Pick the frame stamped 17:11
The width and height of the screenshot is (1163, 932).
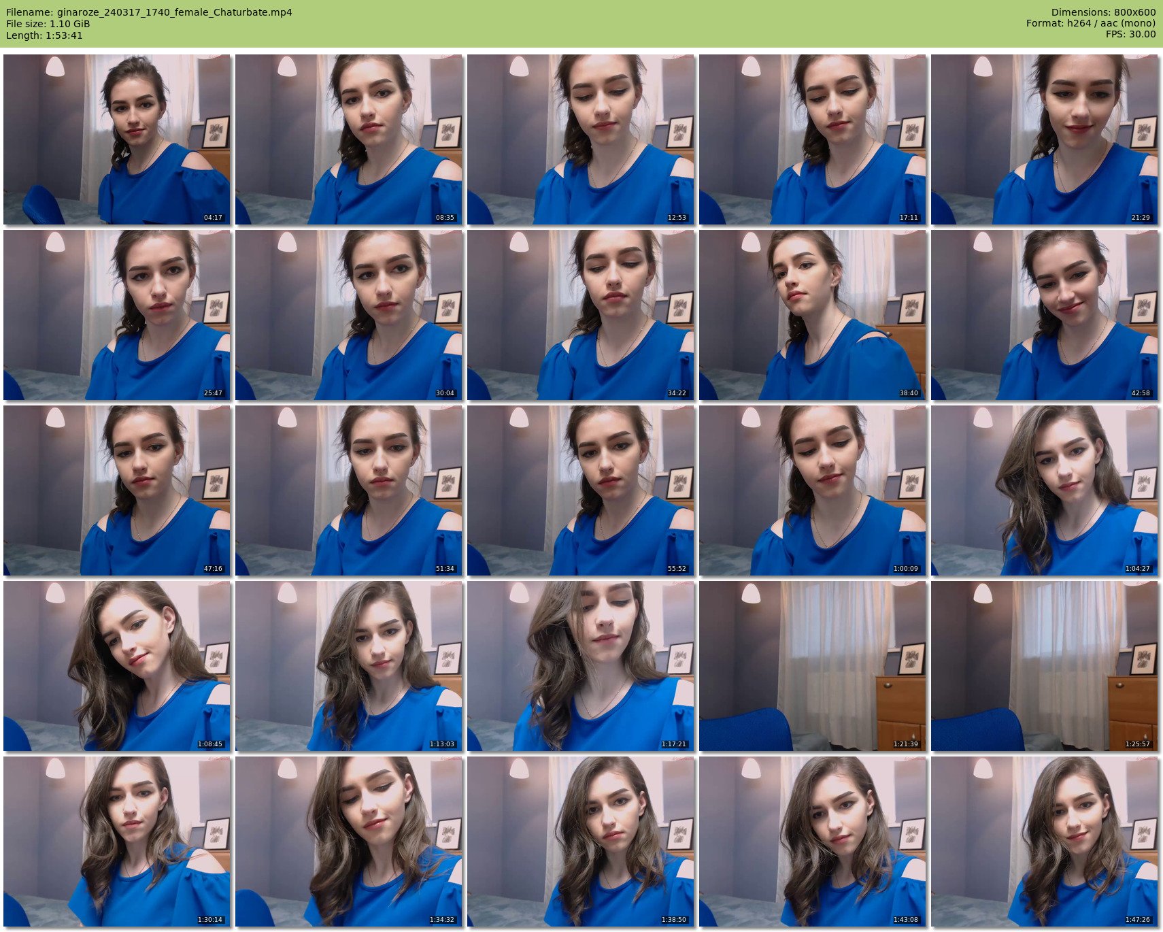pos(813,139)
